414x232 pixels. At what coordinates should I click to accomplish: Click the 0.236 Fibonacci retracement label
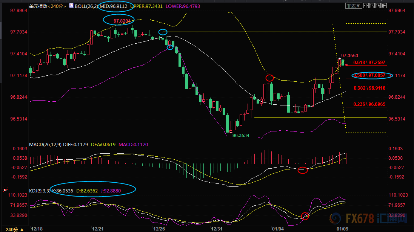coord(369,104)
